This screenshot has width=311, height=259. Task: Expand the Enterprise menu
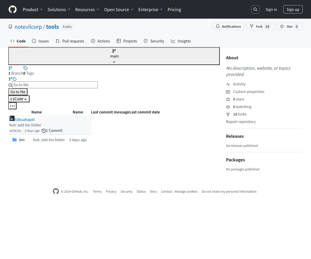[150, 9]
